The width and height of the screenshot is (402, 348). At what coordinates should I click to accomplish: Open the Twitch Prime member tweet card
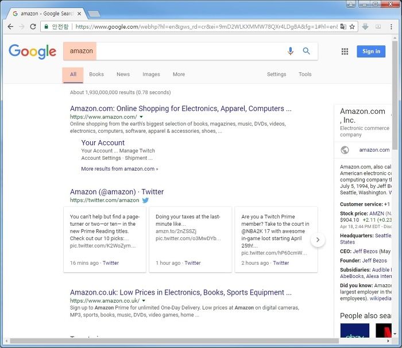coord(276,239)
